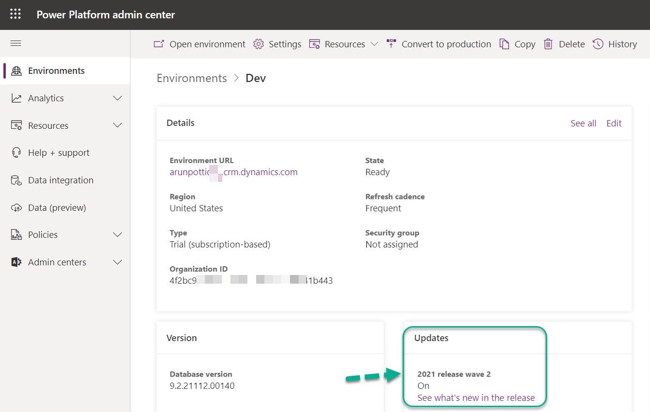Click the Copy toolbar label
This screenshot has width=650, height=412.
coord(525,44)
